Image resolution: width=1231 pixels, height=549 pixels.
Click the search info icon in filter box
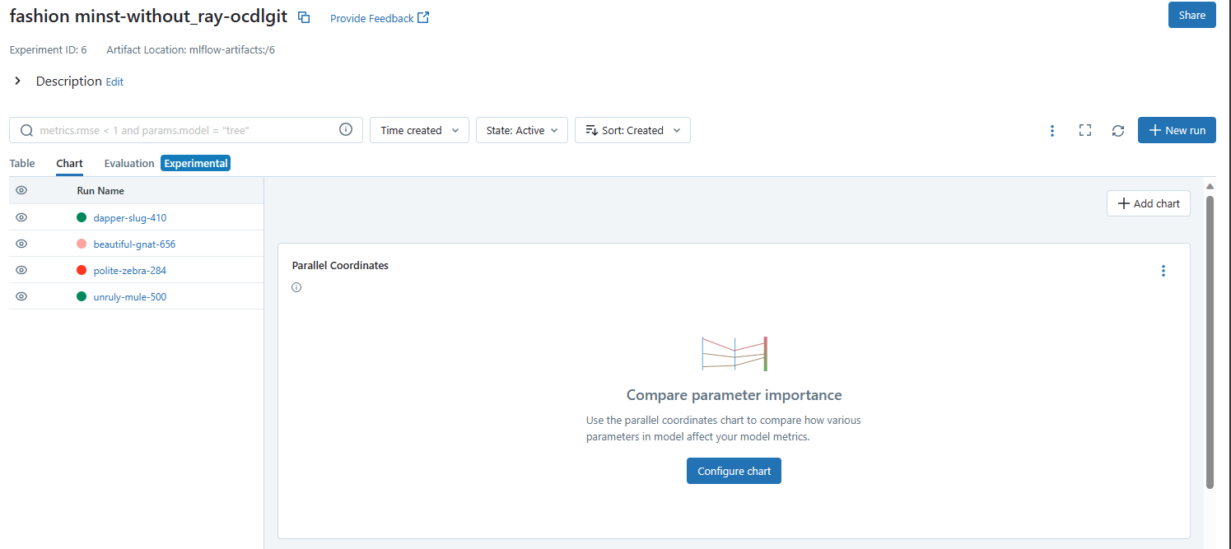(x=346, y=129)
